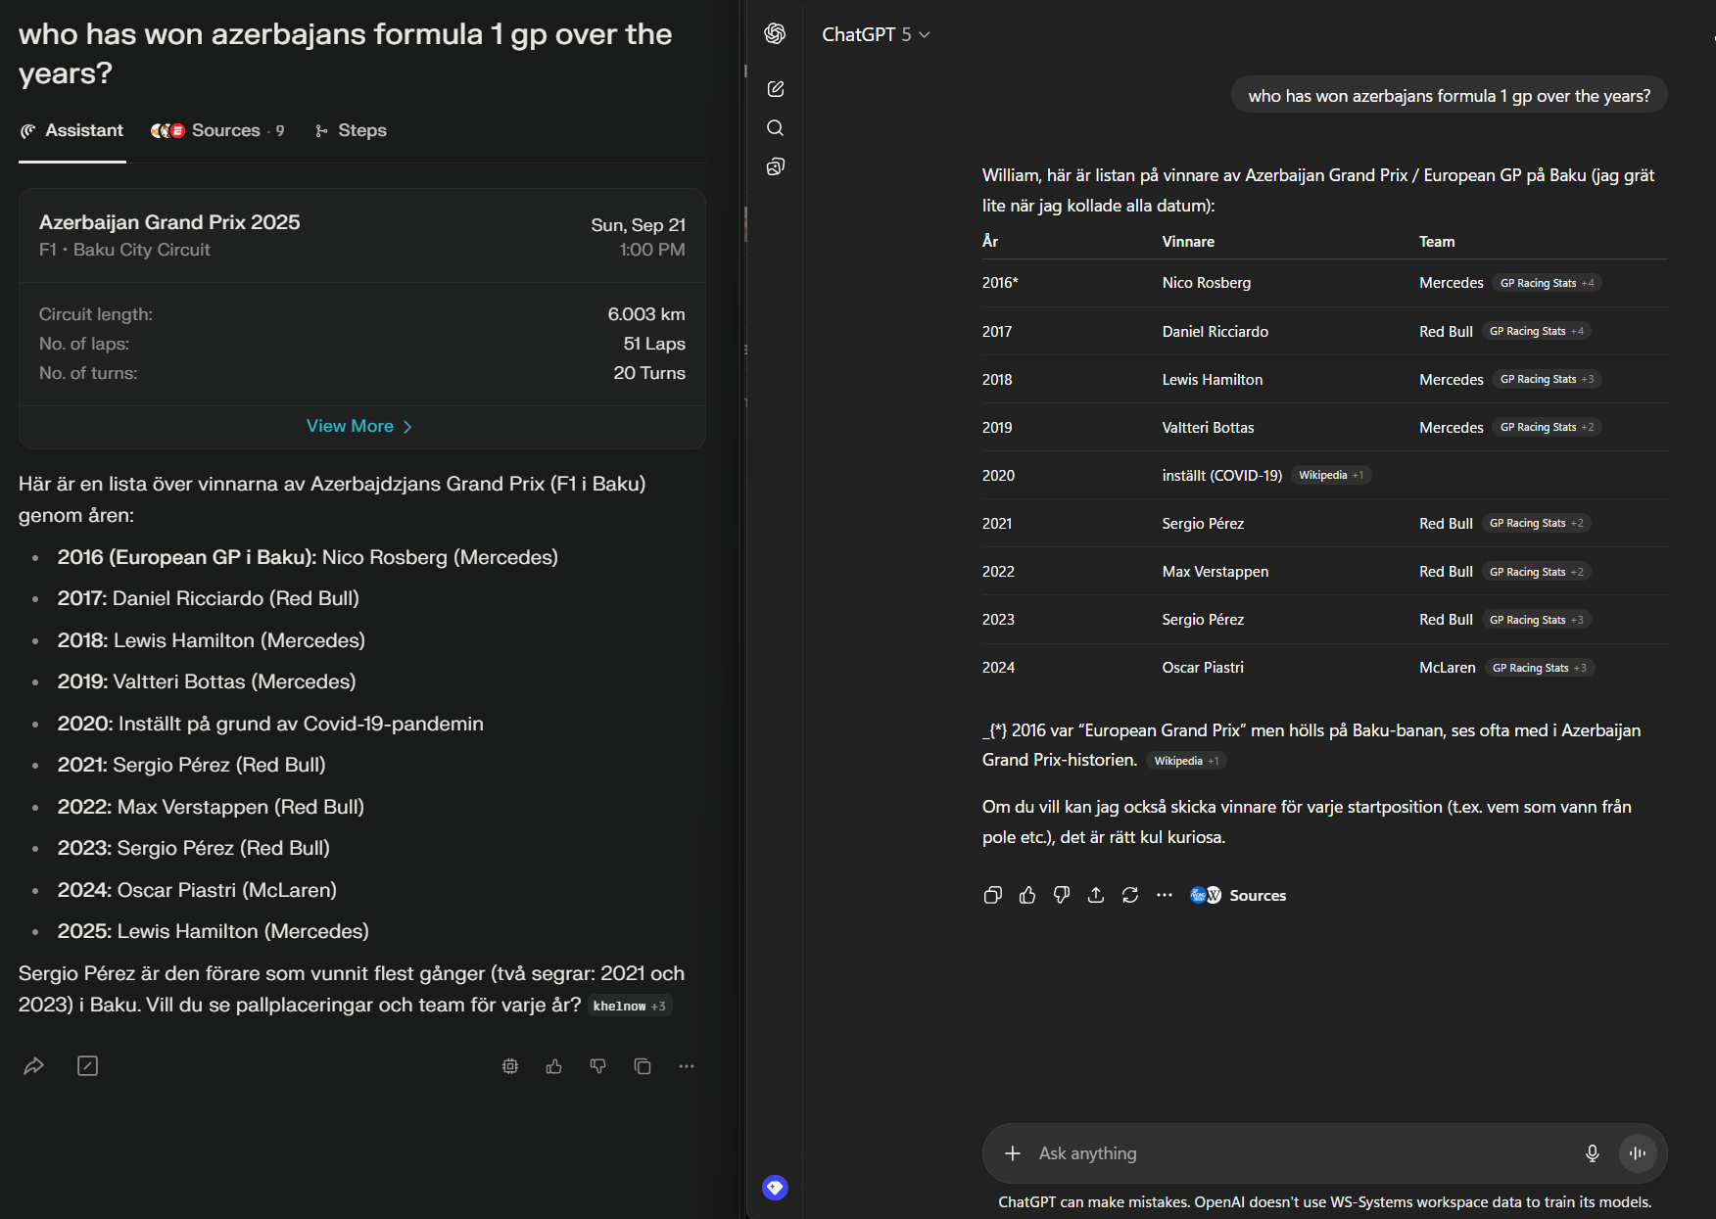The height and width of the screenshot is (1219, 1716).
Task: Click the new chat compose icon
Action: [775, 89]
